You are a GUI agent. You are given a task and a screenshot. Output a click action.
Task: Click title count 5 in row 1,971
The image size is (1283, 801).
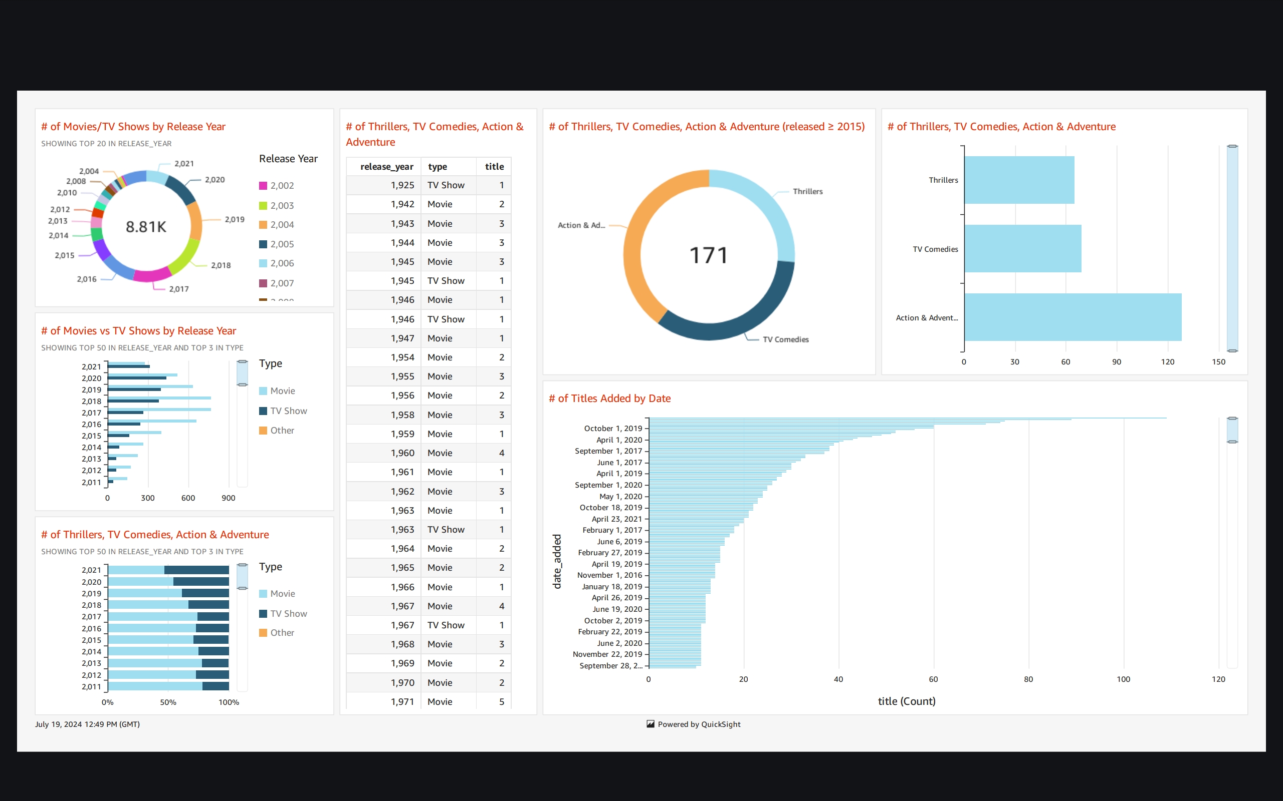pos(494,701)
